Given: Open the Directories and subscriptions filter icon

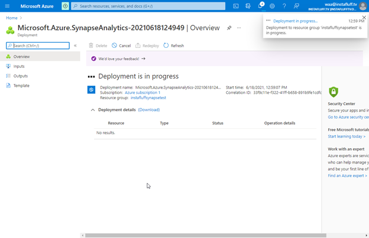Looking at the screenshot, I should click(x=248, y=6).
